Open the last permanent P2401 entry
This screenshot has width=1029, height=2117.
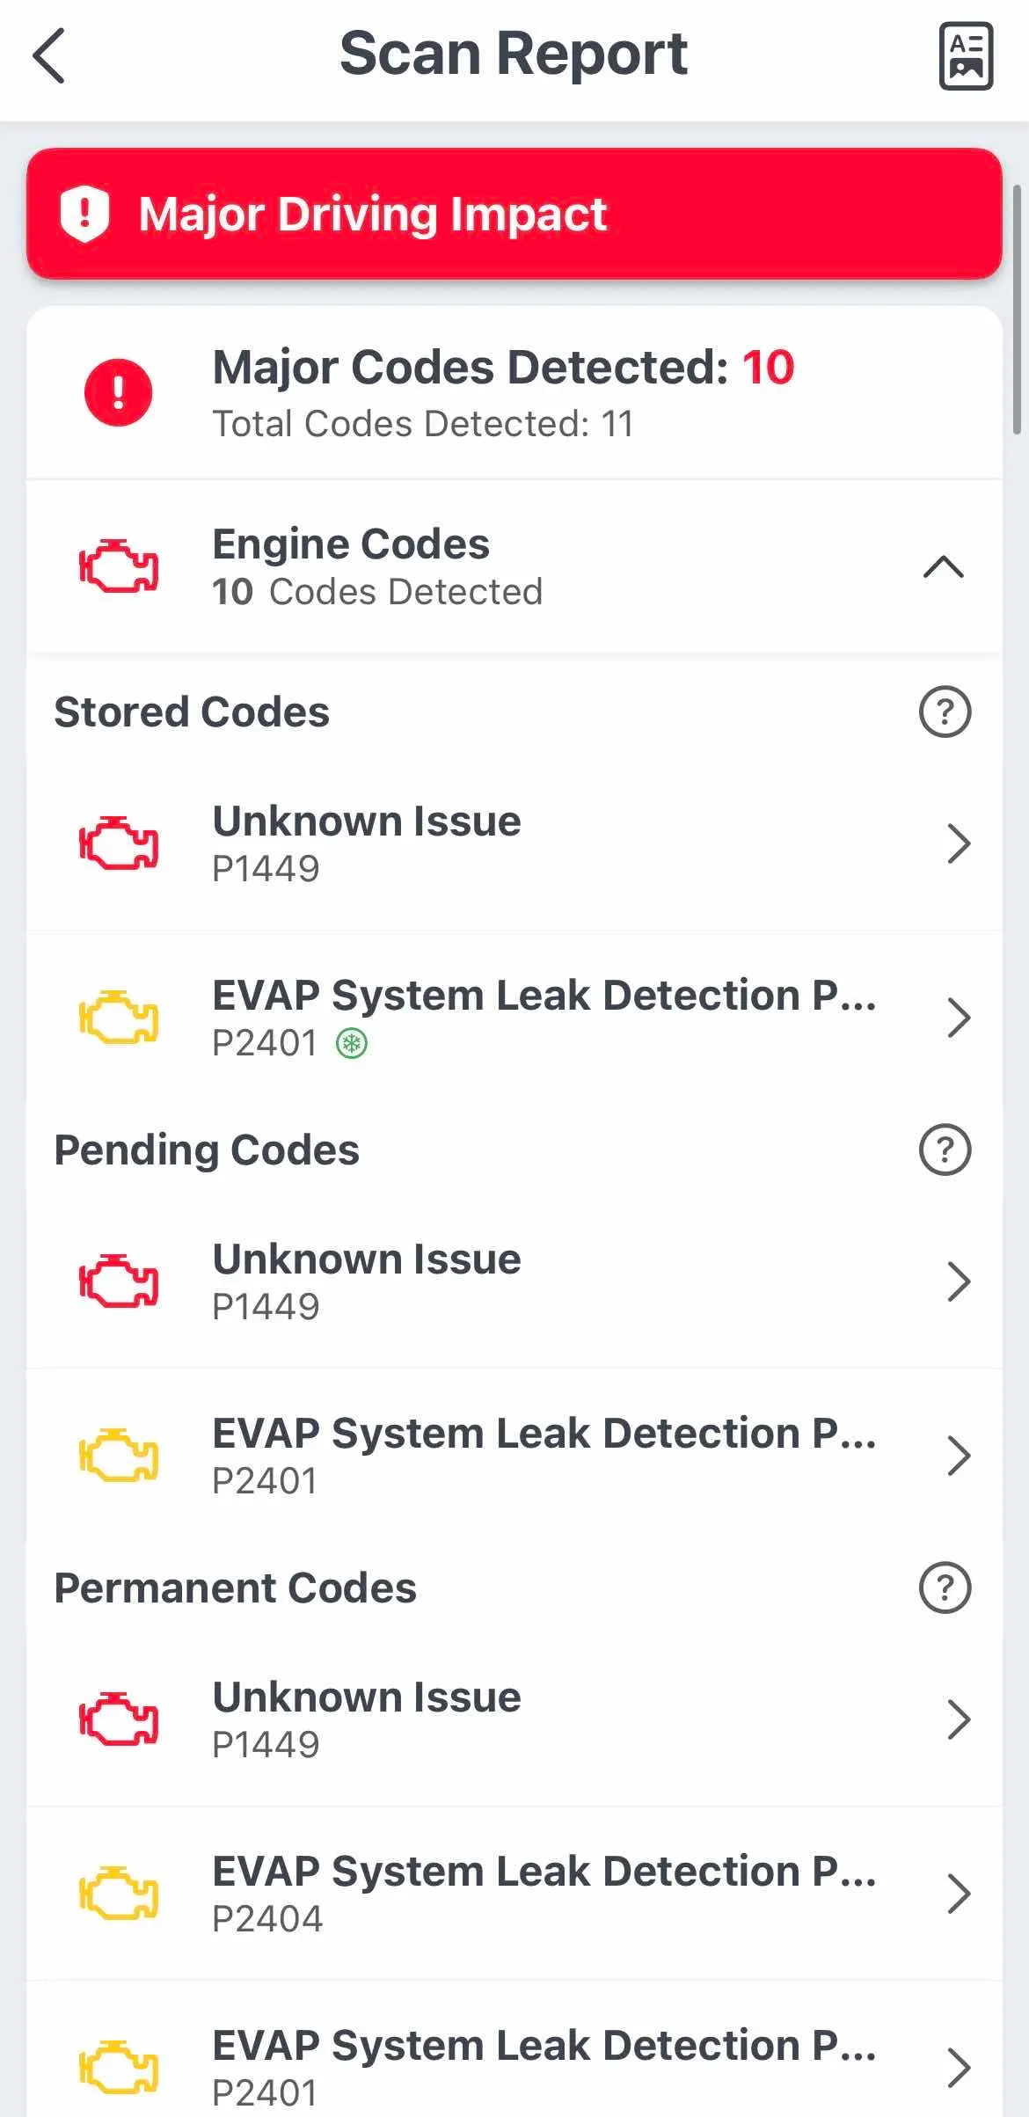pos(514,2049)
